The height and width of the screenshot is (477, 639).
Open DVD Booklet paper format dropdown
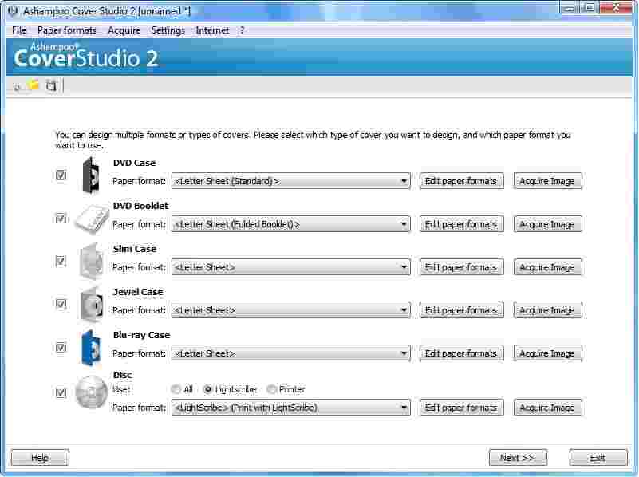[x=291, y=224]
